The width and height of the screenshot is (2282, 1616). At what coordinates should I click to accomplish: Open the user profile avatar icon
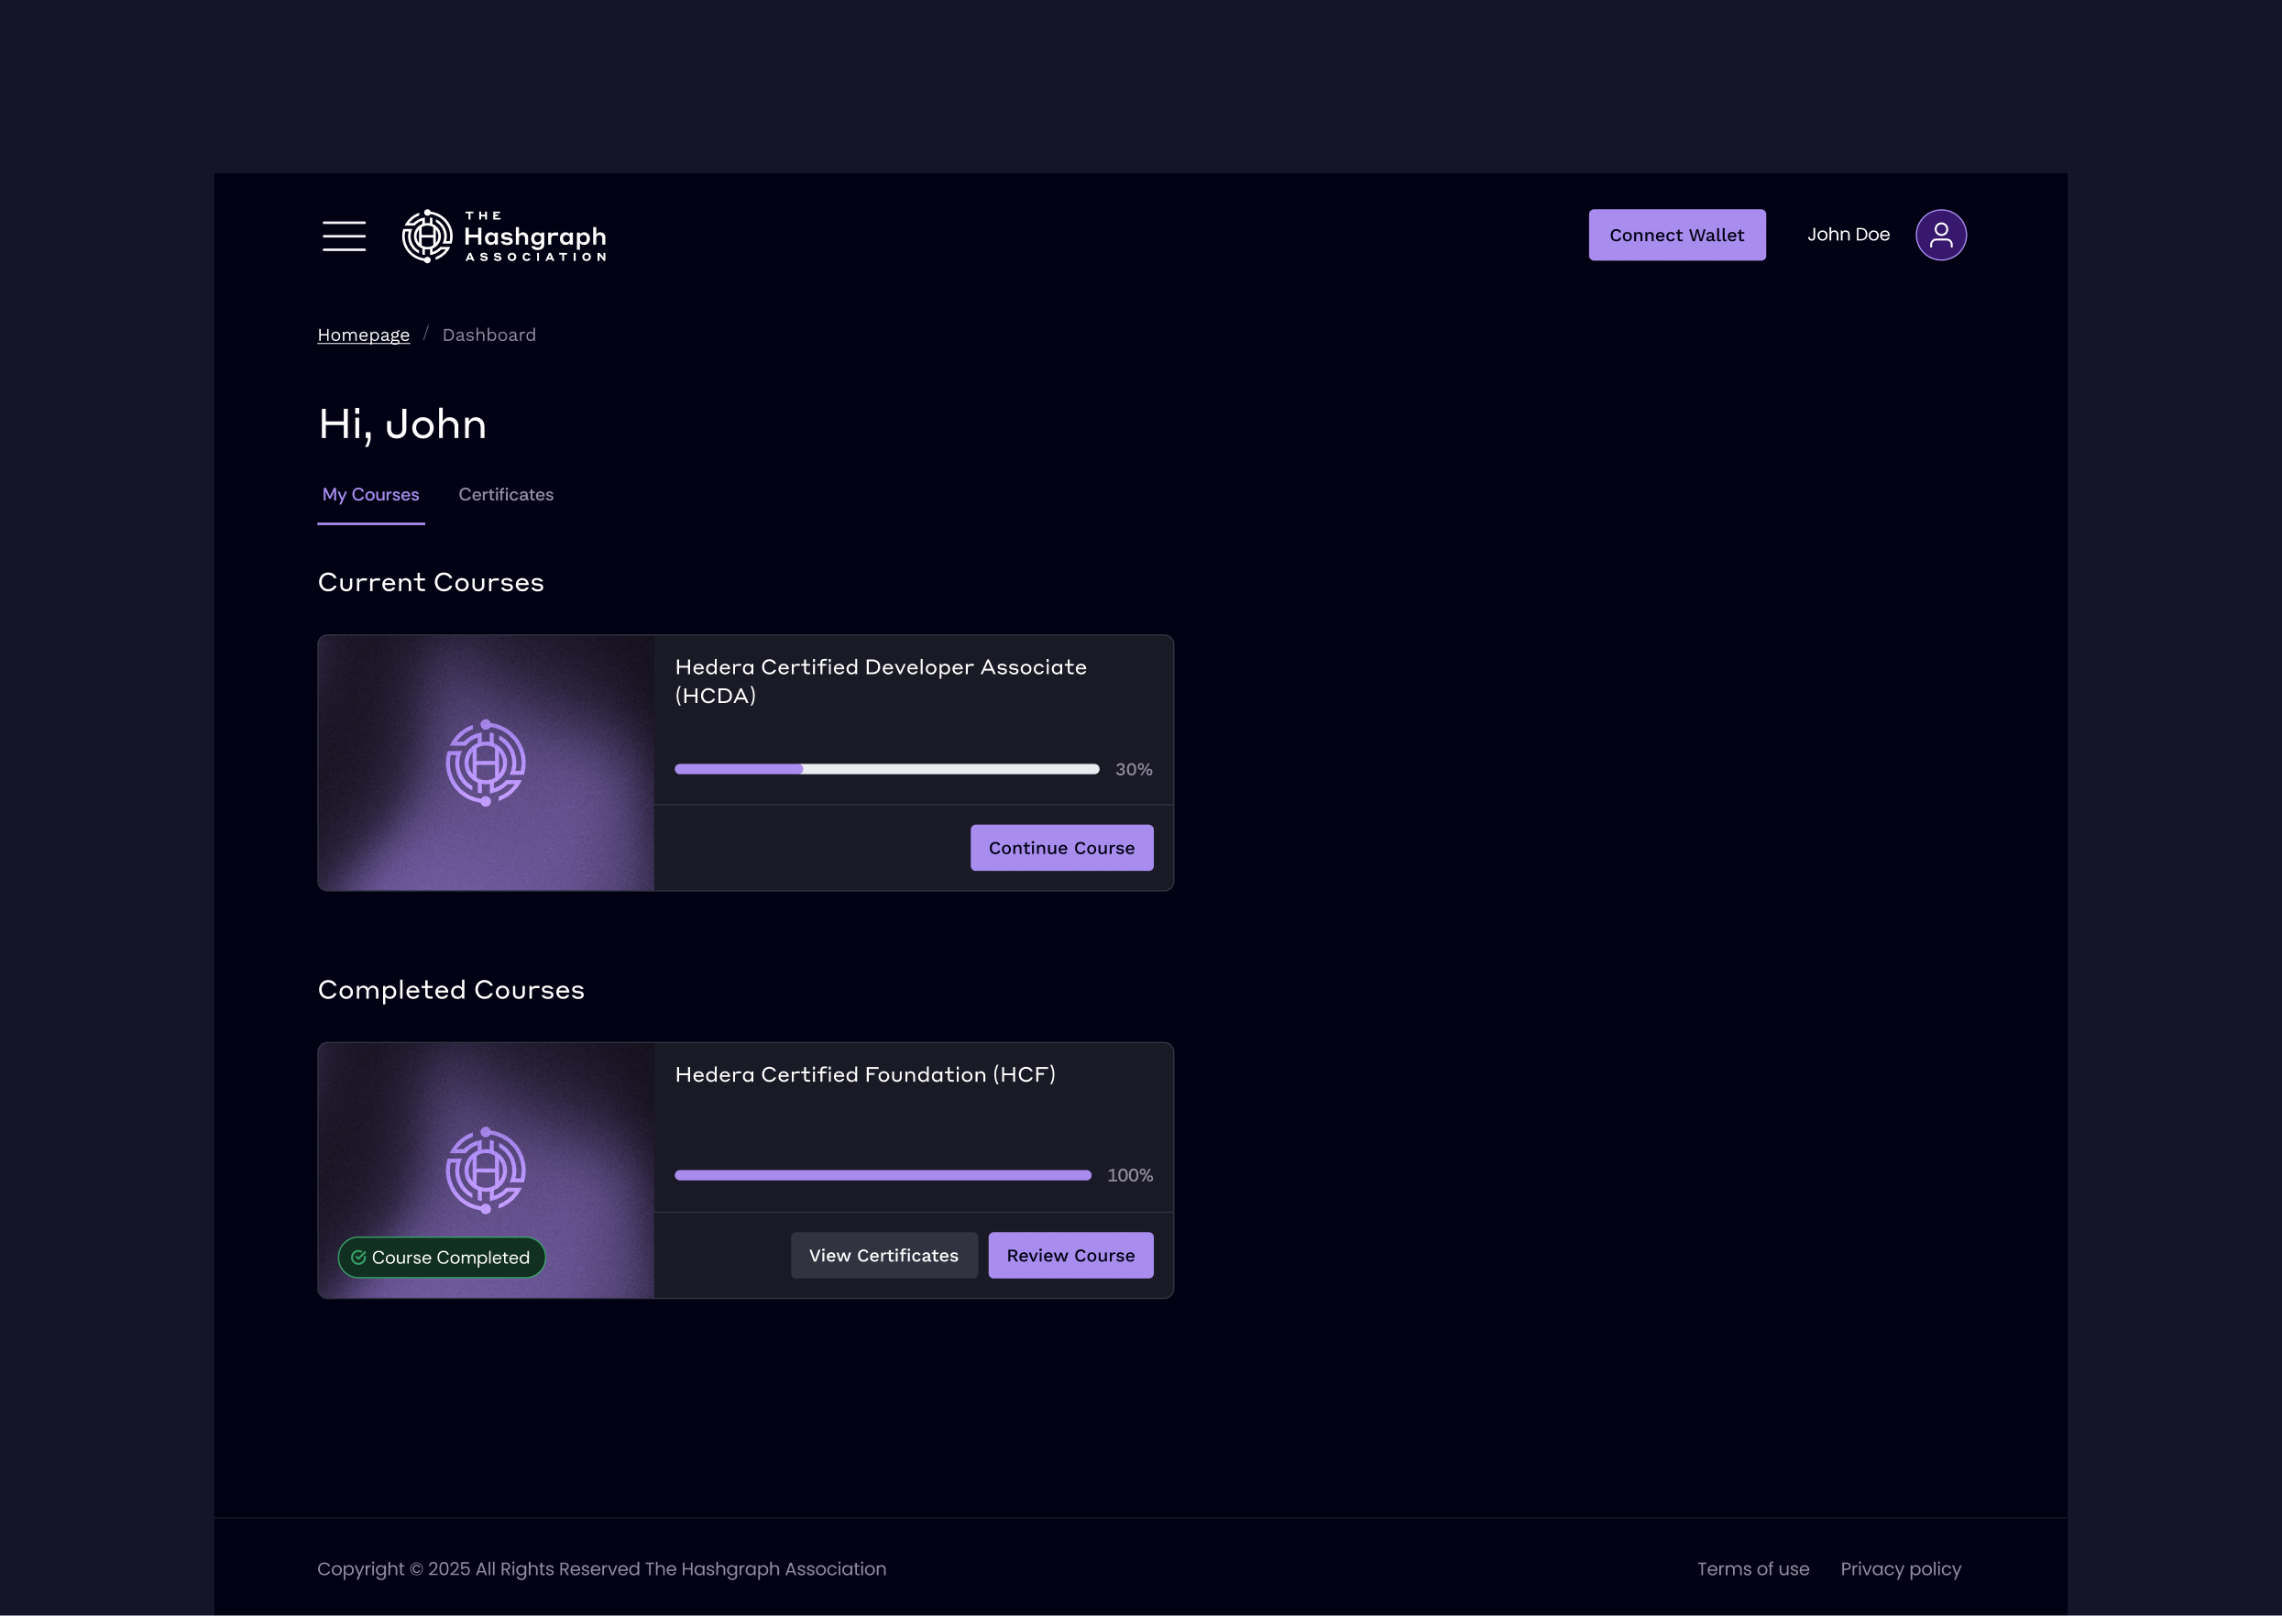point(1940,235)
